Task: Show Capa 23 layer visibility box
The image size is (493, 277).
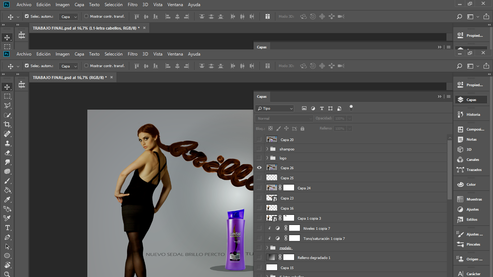Action: (x=259, y=198)
